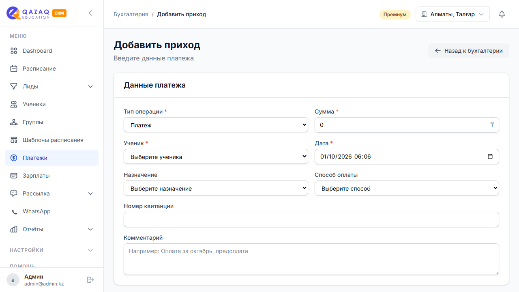The image size is (519, 292).
Task: Click the Номер квитанции input field
Action: (x=311, y=219)
